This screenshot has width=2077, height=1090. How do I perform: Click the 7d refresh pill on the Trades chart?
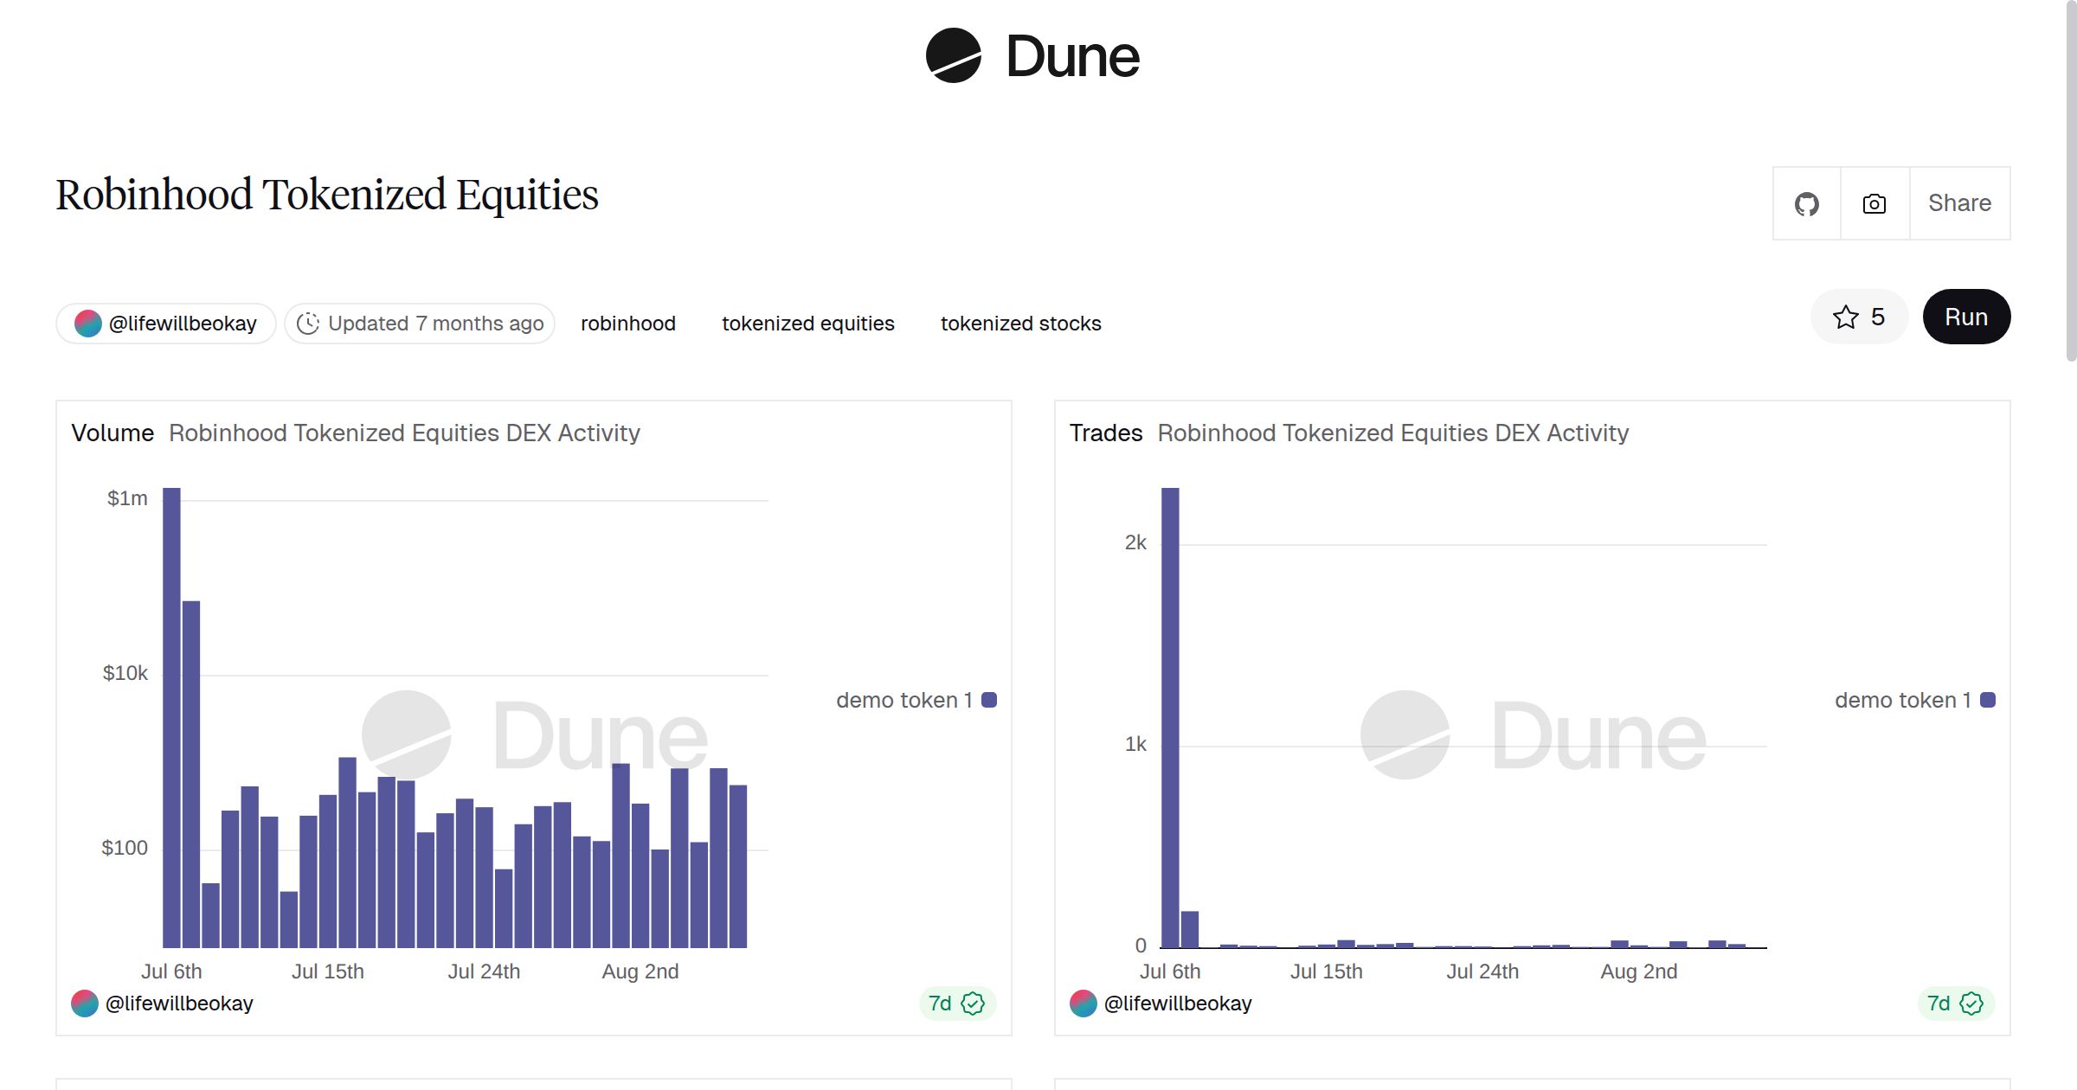click(x=1952, y=1003)
